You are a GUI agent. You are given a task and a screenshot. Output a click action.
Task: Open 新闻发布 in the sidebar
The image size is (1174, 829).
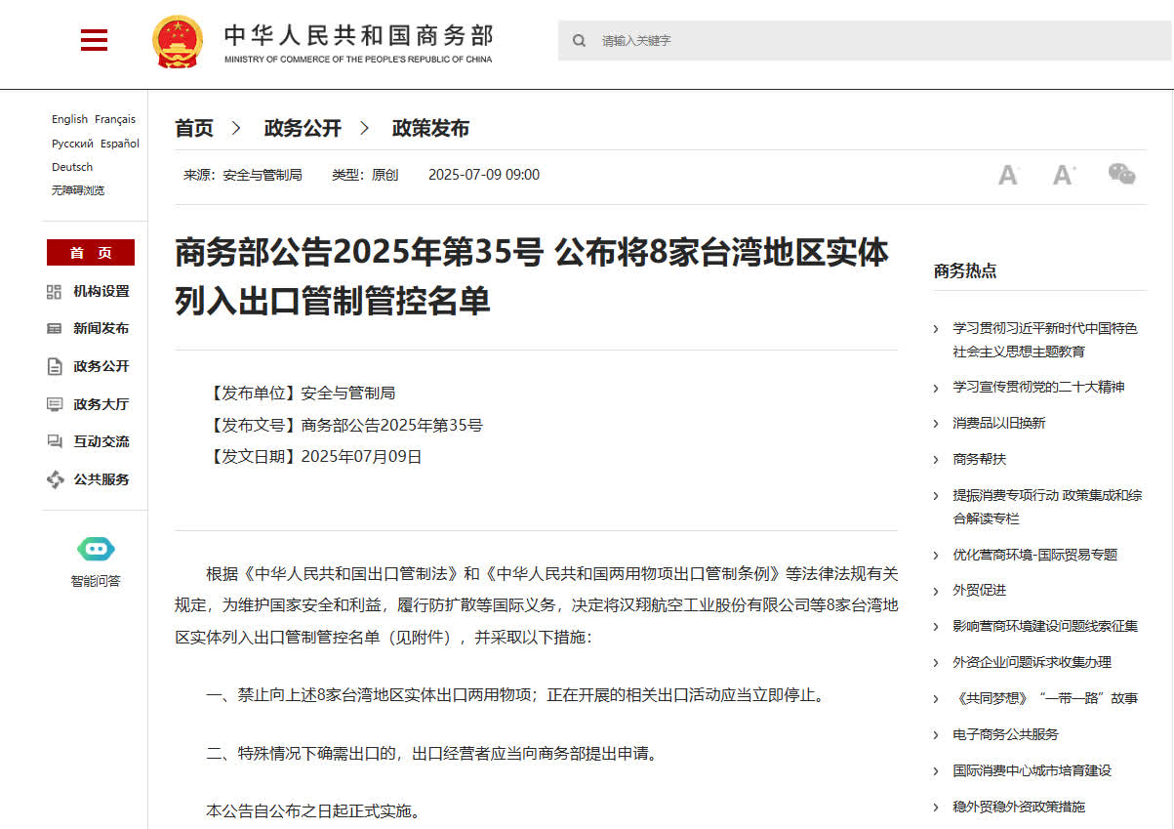[101, 329]
